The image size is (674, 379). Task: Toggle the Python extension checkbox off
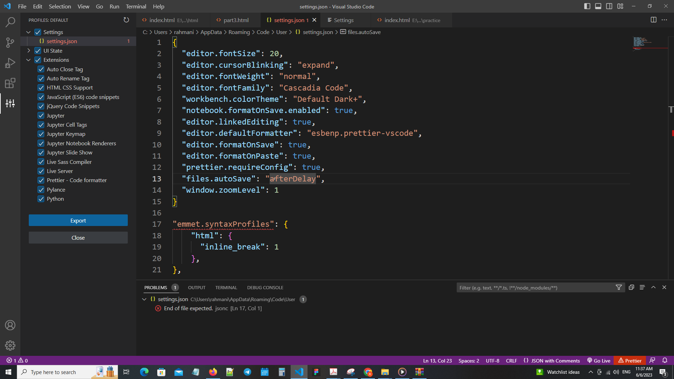41,199
